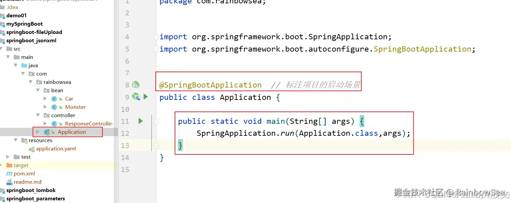
Task: Open the ResponseController file
Action: point(86,123)
